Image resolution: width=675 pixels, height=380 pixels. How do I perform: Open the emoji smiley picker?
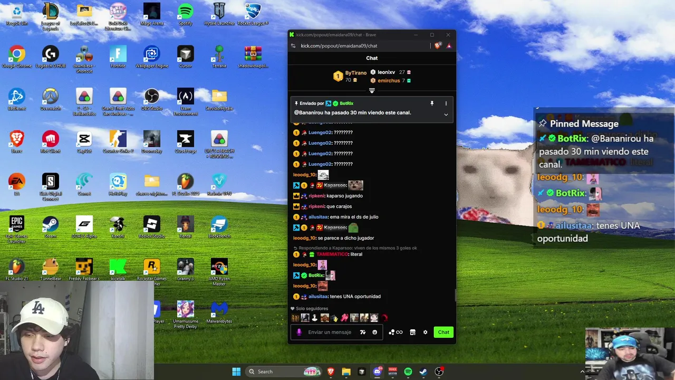375,332
